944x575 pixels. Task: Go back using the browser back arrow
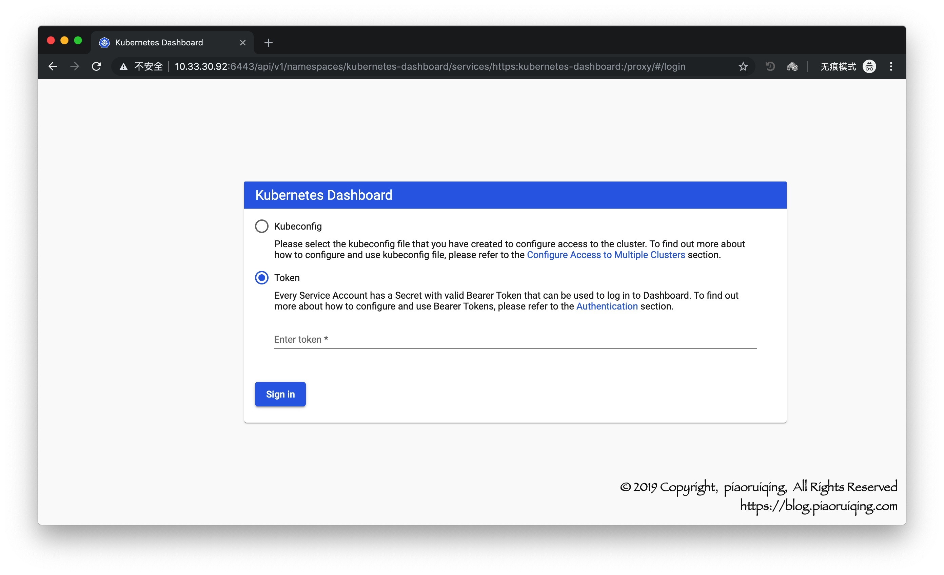pyautogui.click(x=53, y=67)
